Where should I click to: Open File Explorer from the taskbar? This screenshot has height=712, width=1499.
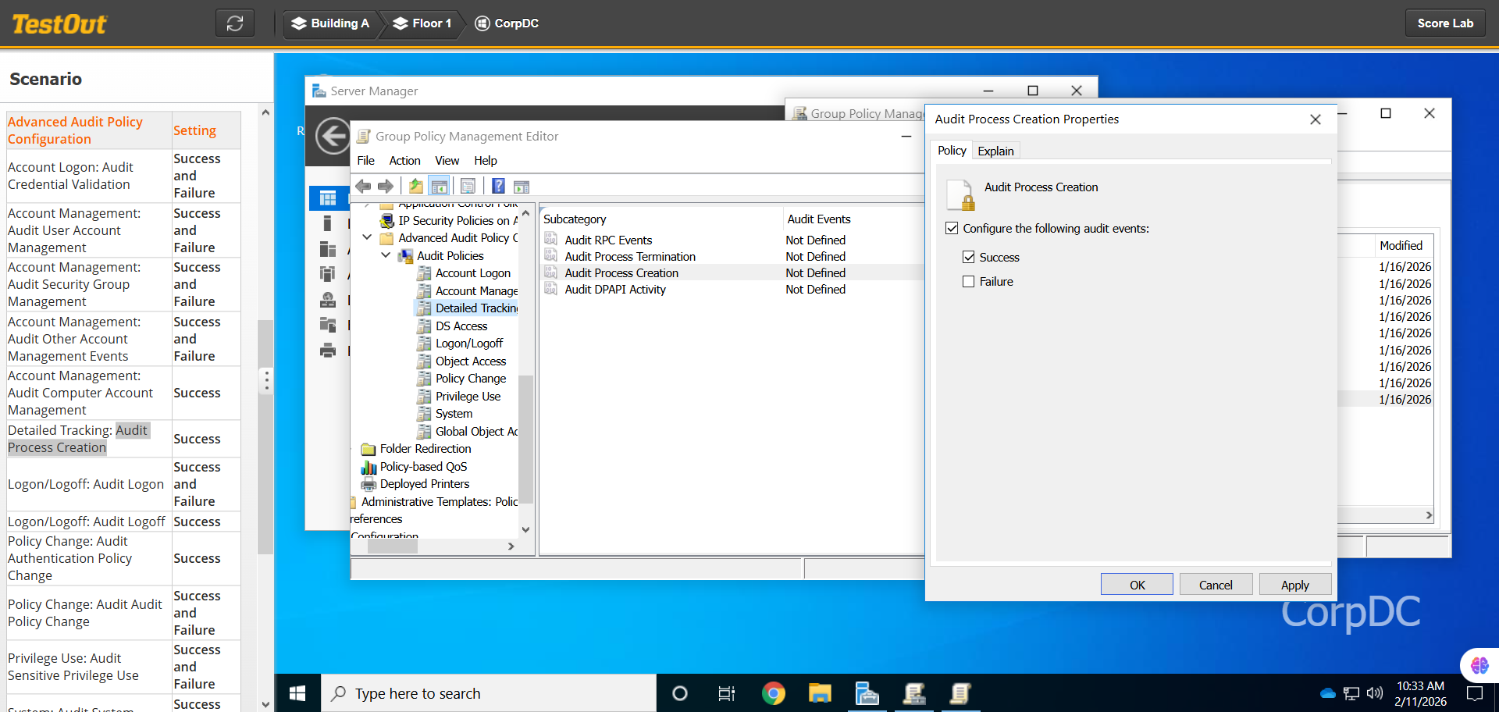pos(820,693)
